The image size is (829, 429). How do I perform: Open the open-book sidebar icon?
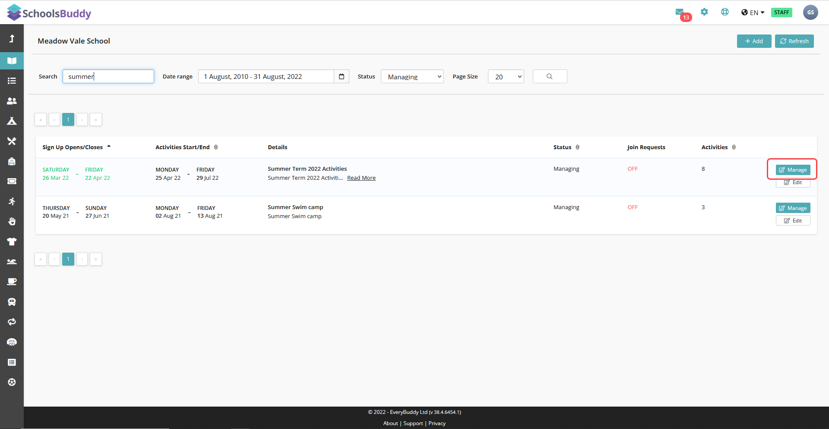click(x=12, y=61)
